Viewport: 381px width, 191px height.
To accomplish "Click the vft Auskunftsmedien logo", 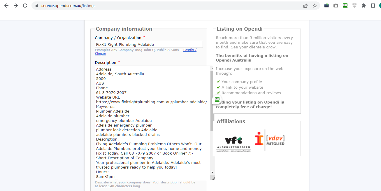I will 233,144.
